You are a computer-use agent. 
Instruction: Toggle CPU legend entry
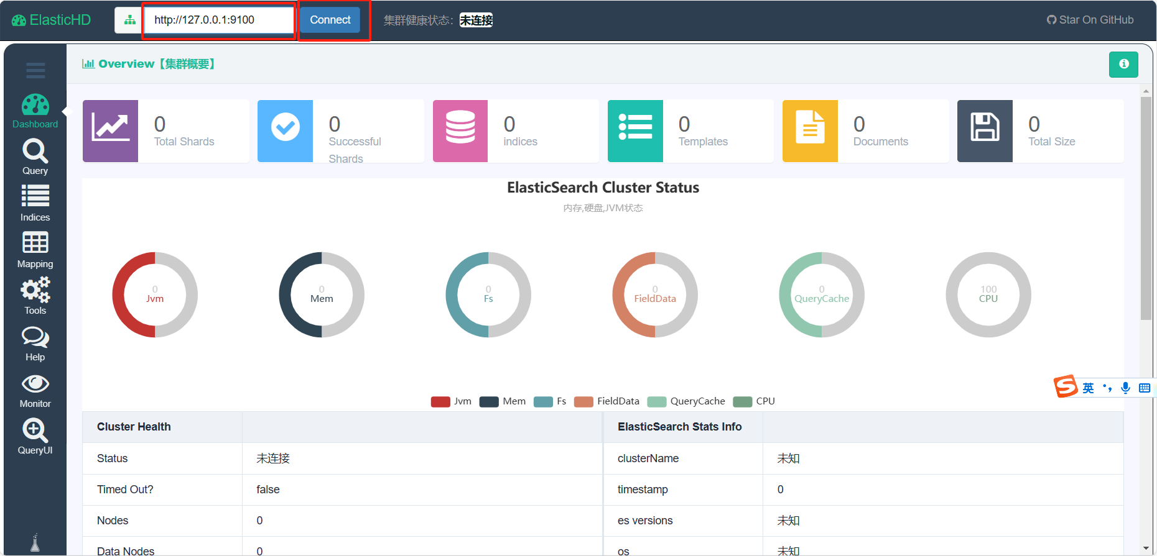point(754,401)
